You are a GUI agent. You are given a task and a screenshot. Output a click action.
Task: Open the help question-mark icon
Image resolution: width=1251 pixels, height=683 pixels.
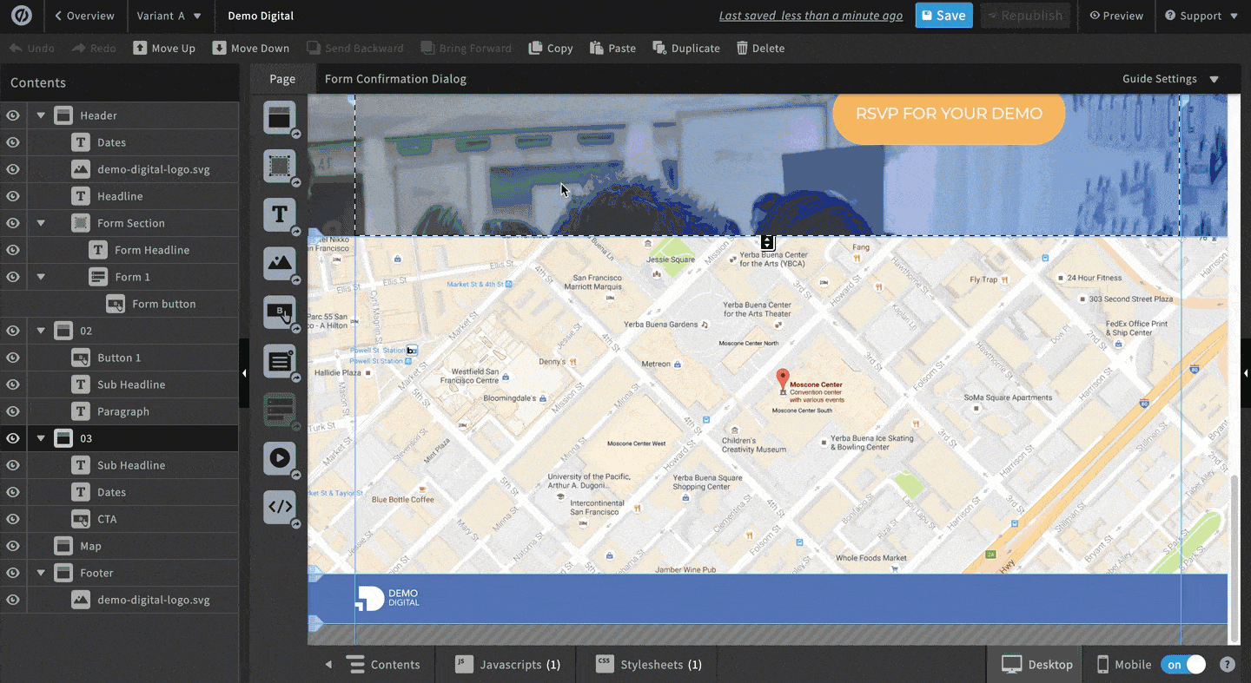click(x=1228, y=665)
